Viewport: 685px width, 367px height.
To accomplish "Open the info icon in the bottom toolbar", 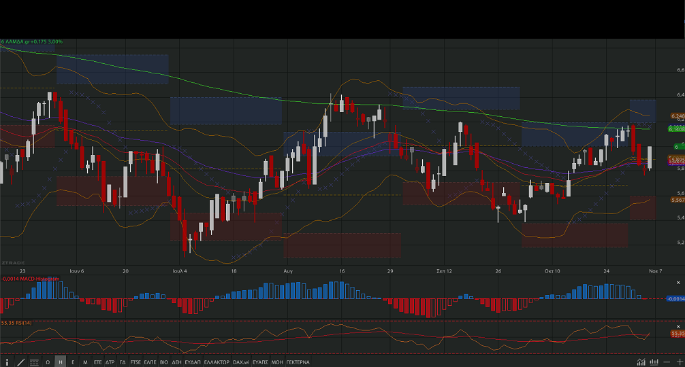I will click(x=7, y=362).
